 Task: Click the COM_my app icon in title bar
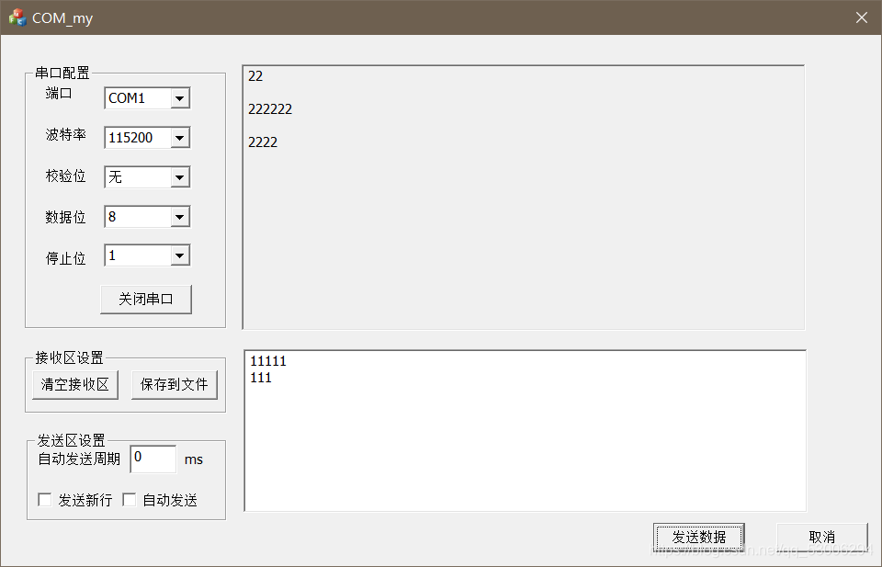pyautogui.click(x=17, y=17)
